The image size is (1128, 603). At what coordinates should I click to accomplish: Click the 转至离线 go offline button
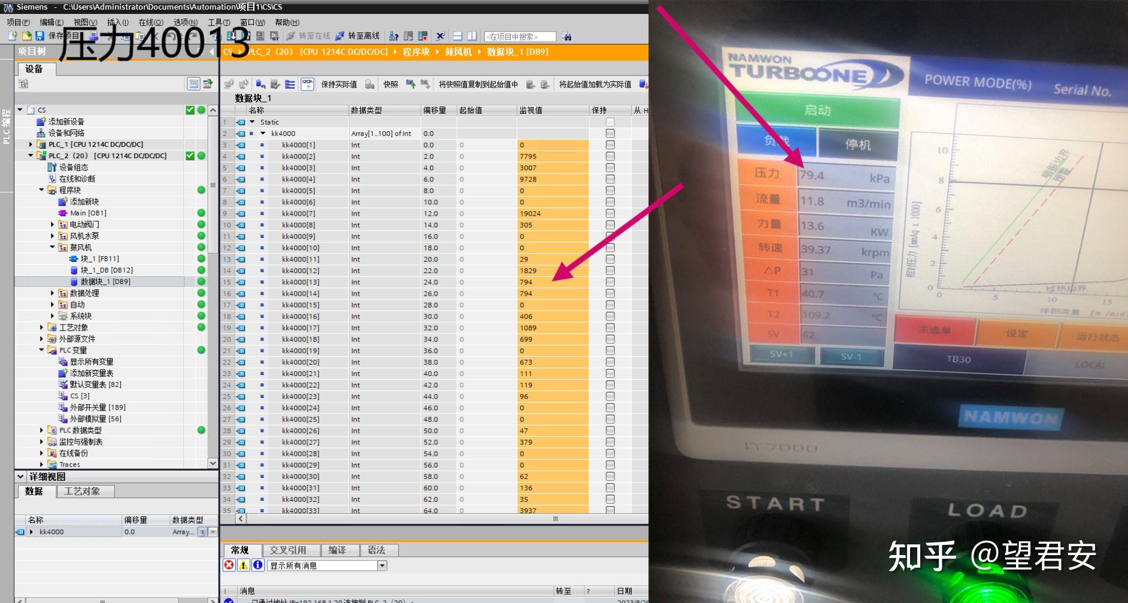(x=357, y=36)
